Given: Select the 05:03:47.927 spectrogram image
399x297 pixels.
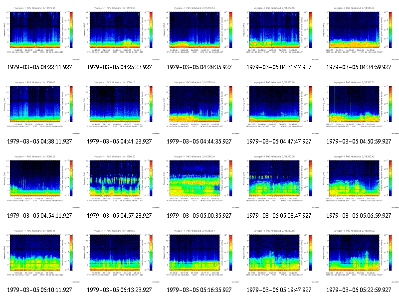Looking at the screenshot, I should [x=279, y=181].
